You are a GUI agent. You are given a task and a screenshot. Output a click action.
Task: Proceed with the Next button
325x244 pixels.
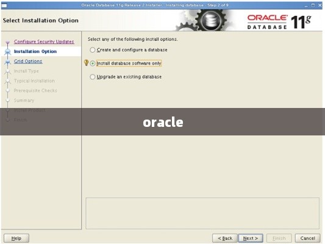[251, 238]
